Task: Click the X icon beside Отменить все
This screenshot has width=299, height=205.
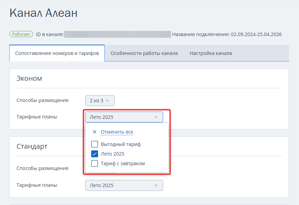Action: 94,132
